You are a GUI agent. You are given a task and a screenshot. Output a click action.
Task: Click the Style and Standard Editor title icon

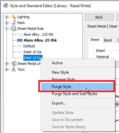click(x=6, y=6)
